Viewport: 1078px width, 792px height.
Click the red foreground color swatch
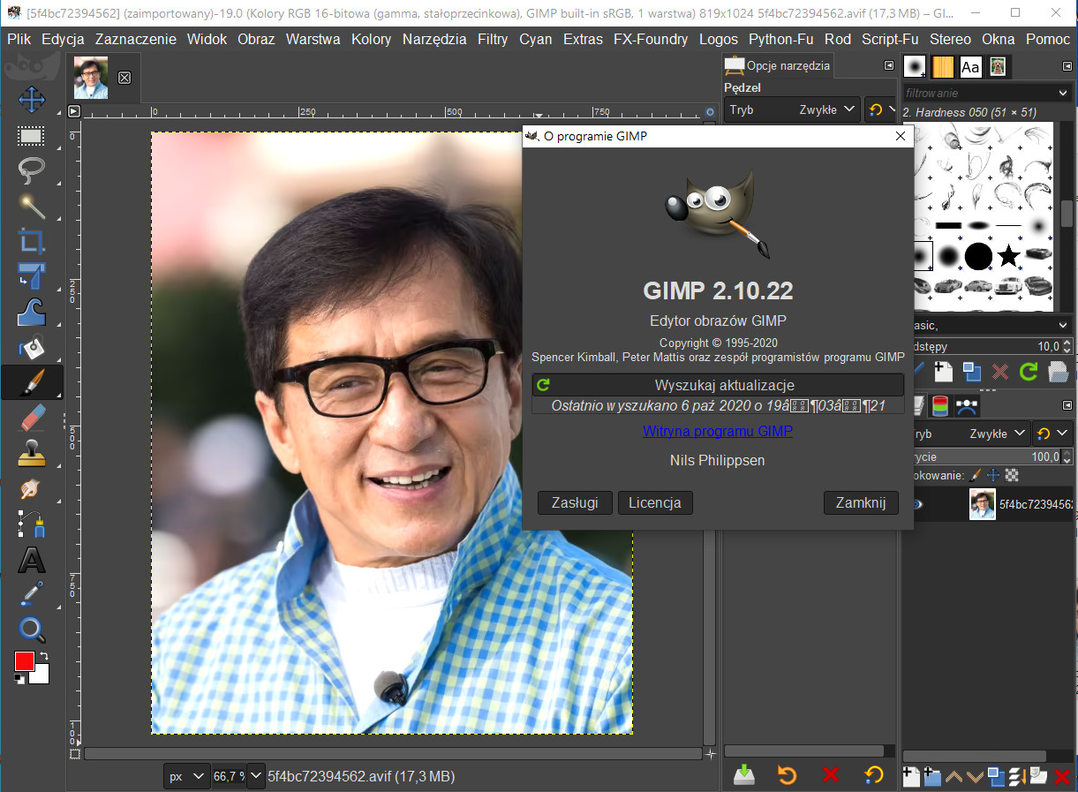(24, 661)
